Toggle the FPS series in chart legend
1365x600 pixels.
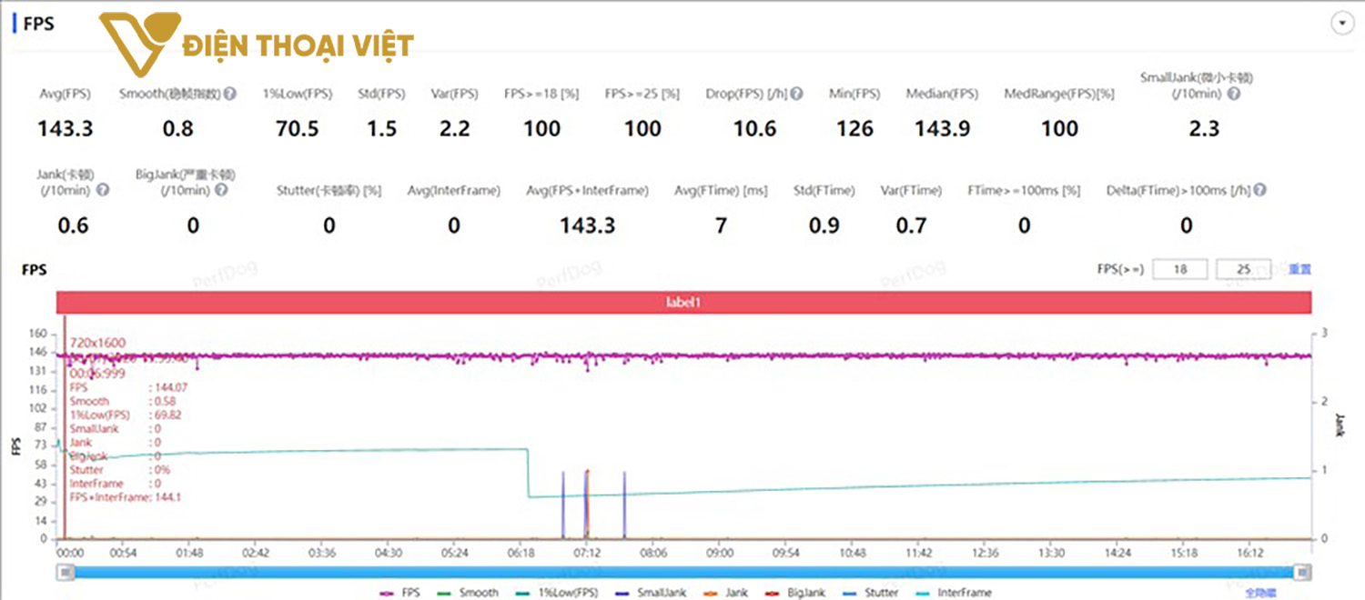(401, 593)
